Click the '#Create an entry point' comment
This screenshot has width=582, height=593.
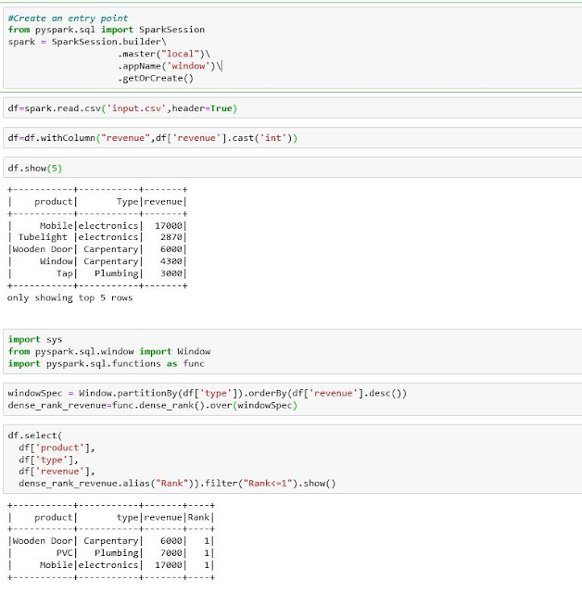pos(68,19)
